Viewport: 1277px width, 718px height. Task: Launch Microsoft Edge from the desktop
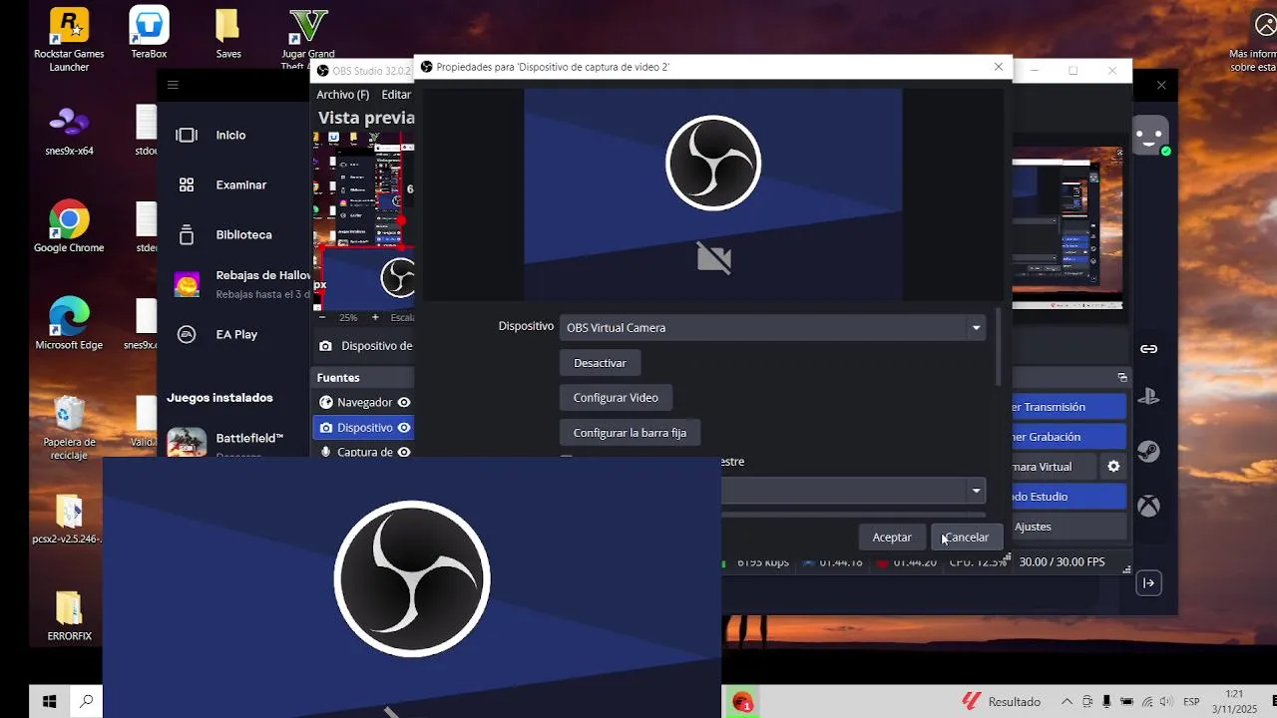(69, 324)
